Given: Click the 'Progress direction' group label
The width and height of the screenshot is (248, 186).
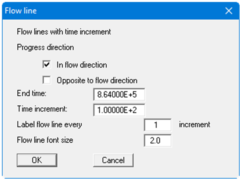Looking at the screenshot, I should 45,47.
